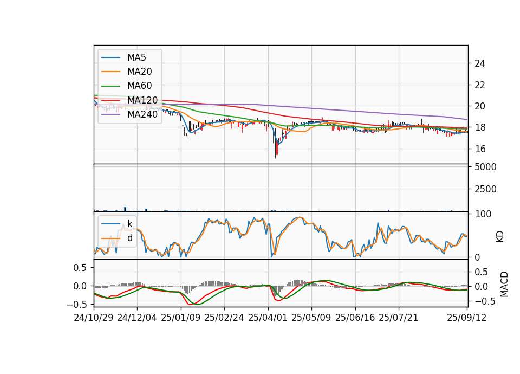This screenshot has height=374, width=520.
Task: Click the price axis tick value 22
Action: pyautogui.click(x=479, y=85)
